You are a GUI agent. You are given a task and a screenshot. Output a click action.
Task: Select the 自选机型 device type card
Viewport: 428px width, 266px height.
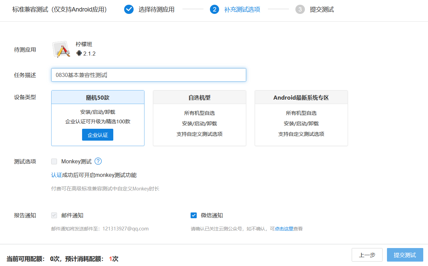[x=199, y=118]
